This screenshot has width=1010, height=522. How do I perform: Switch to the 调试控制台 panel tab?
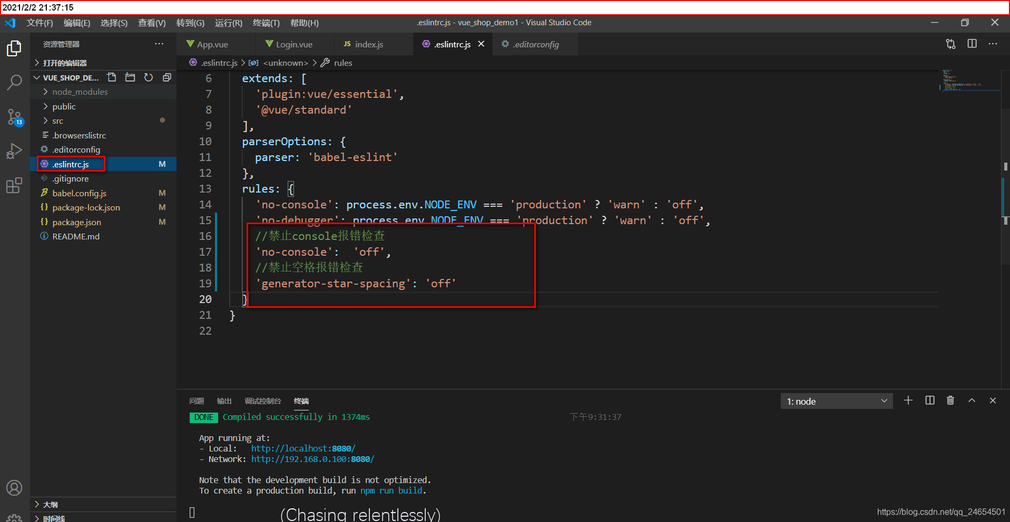coord(263,401)
